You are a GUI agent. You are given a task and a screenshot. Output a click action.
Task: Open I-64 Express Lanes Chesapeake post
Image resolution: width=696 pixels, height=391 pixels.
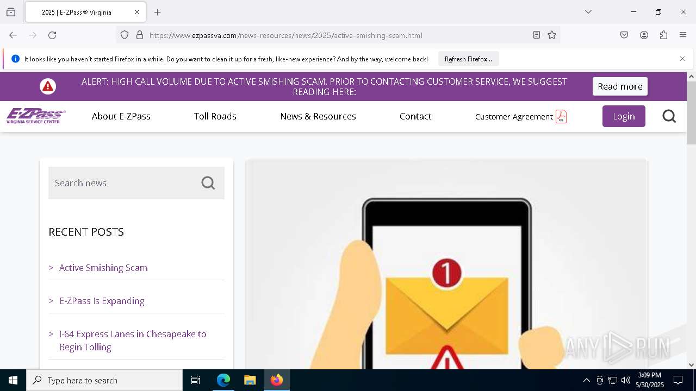pos(133,340)
